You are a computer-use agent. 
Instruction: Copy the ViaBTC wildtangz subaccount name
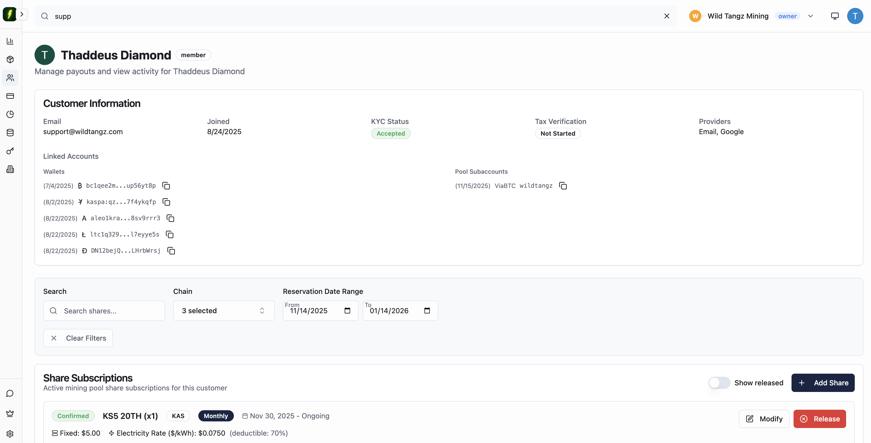563,186
